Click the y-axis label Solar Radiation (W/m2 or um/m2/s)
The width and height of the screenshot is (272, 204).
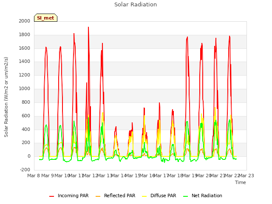point(6,97)
